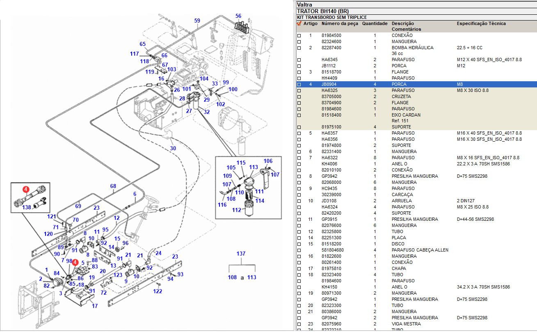Click the red checkmark icon in table header

point(299,24)
